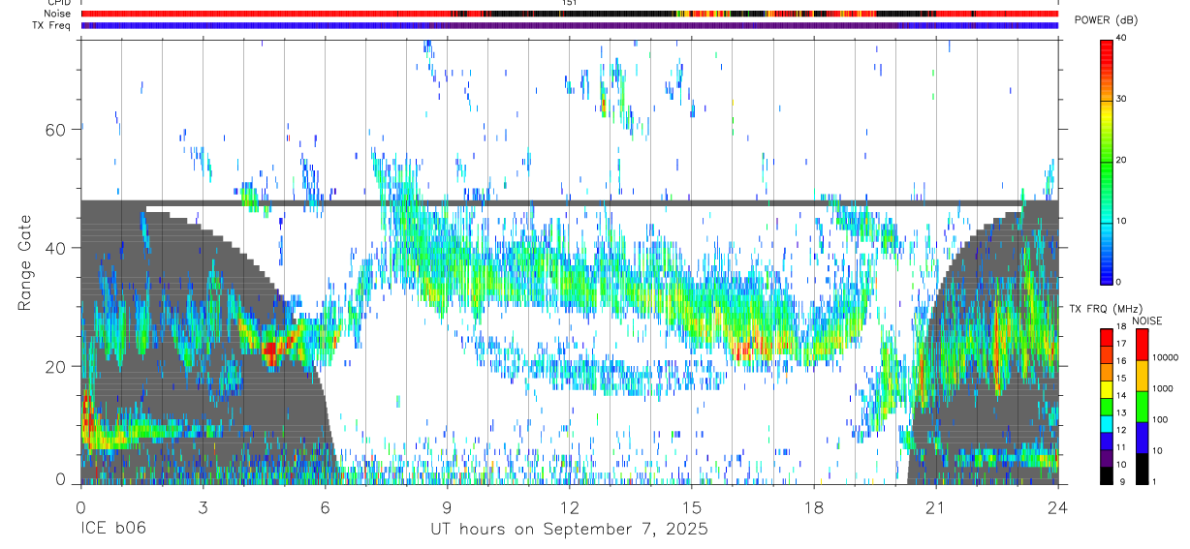
Task: Click the x-axis tick label '6'
Action: [325, 506]
